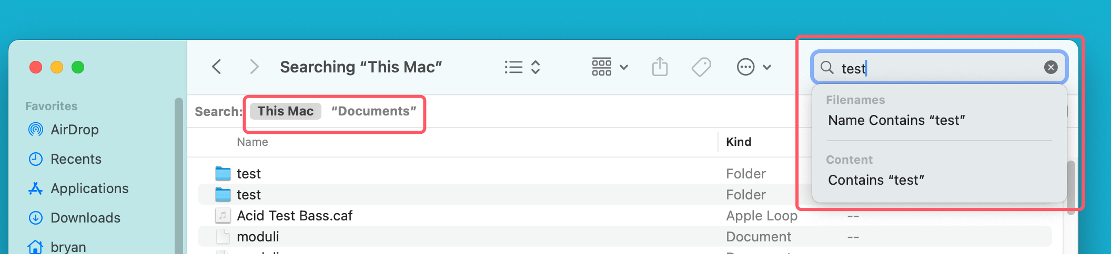Open the more actions ellipsis menu

[x=753, y=67]
